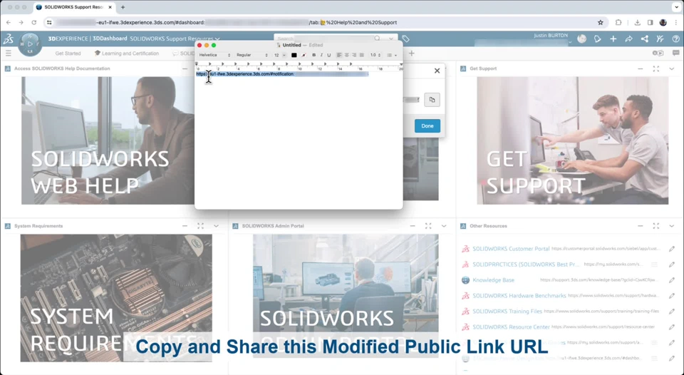The image size is (684, 375).
Task: Expand the System Requirements widget menu chevron
Action: pyautogui.click(x=217, y=226)
